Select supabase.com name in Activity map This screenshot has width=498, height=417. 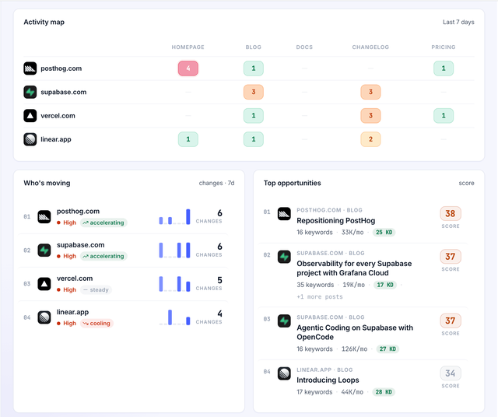pos(64,92)
